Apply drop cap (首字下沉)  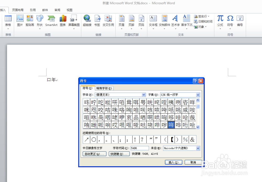coord(187,21)
